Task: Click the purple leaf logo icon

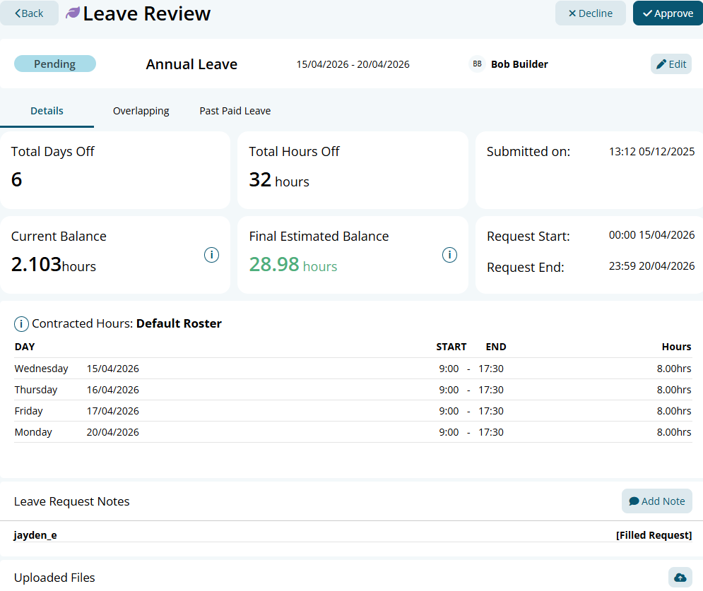Action: pos(73,13)
